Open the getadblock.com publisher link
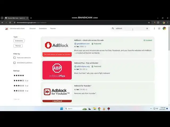 click(83, 44)
